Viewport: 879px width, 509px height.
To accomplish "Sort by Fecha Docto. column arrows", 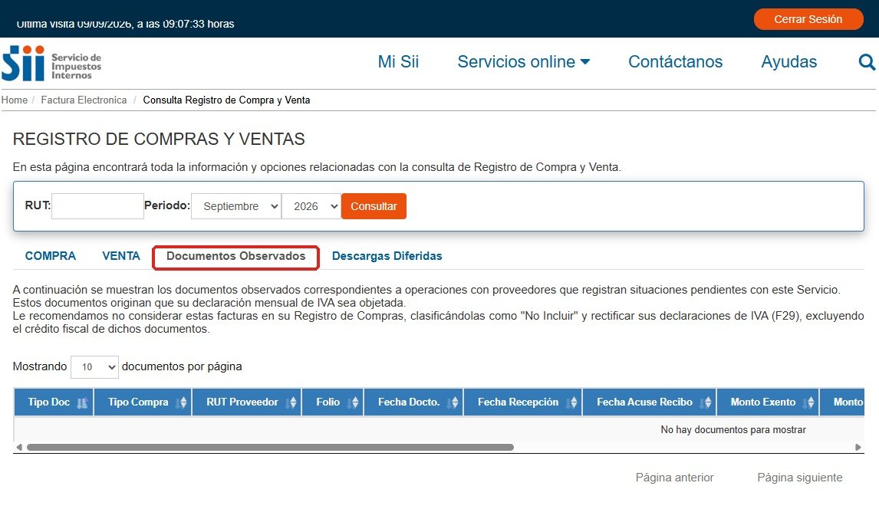I will click(453, 402).
